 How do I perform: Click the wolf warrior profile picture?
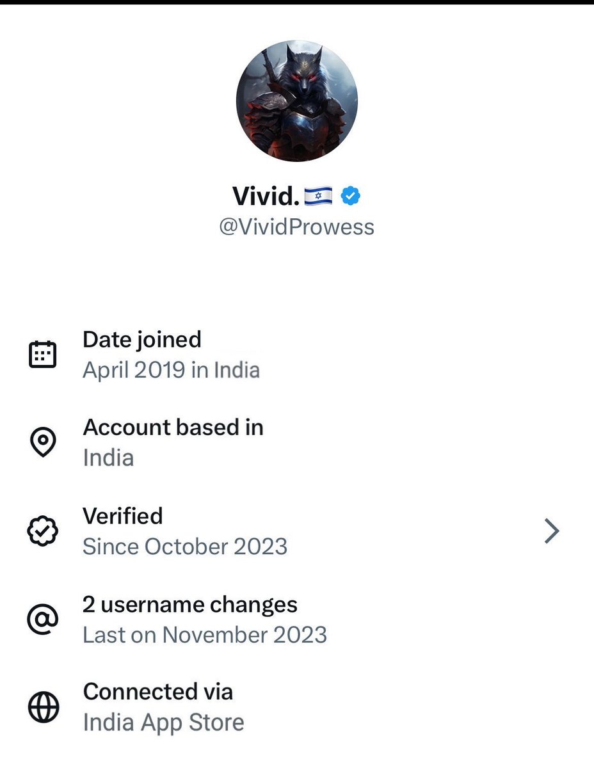point(296,100)
